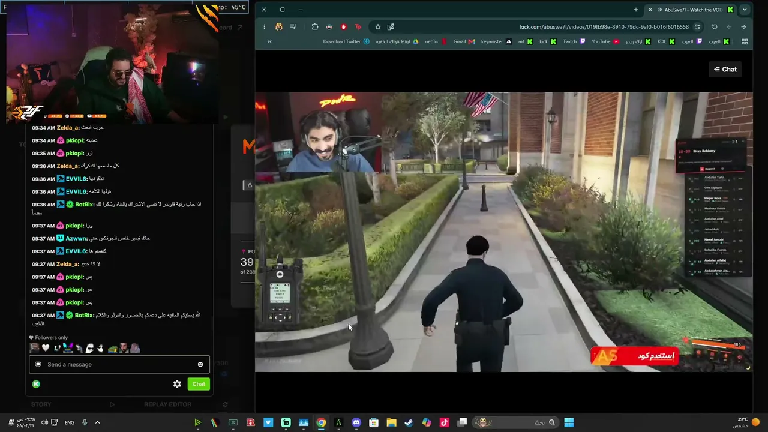Open the mt bookmark
768x432 pixels.
click(x=525, y=41)
